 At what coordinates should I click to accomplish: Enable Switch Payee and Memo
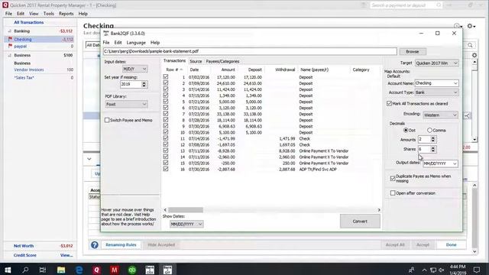(107, 120)
